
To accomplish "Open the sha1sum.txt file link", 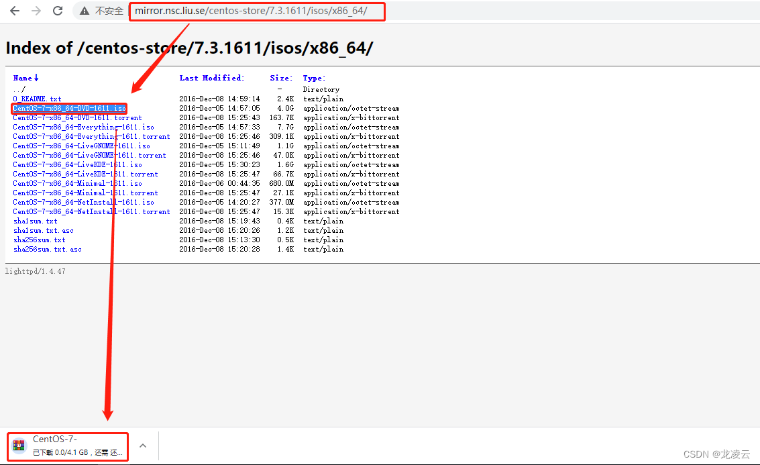I will click(36, 221).
